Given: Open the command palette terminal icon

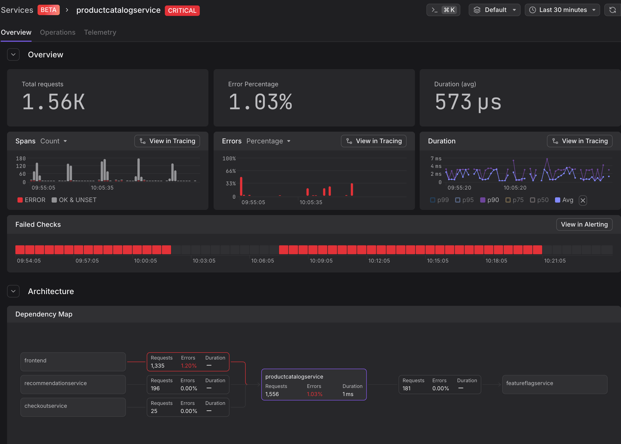Looking at the screenshot, I should tap(434, 10).
